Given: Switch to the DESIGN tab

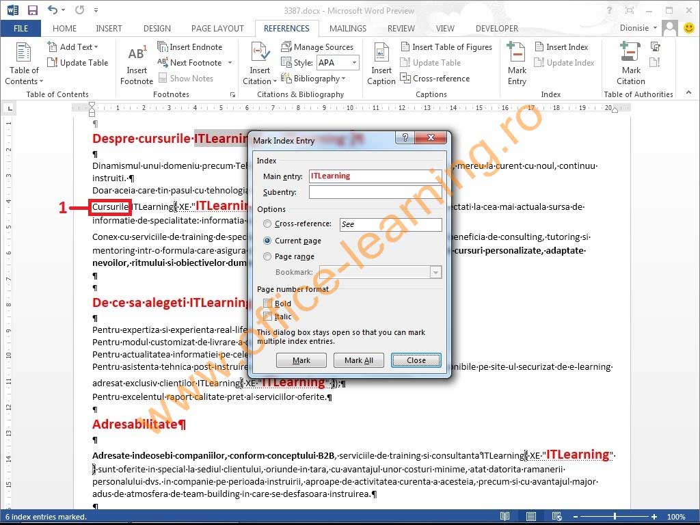Looking at the screenshot, I should pyautogui.click(x=157, y=28).
